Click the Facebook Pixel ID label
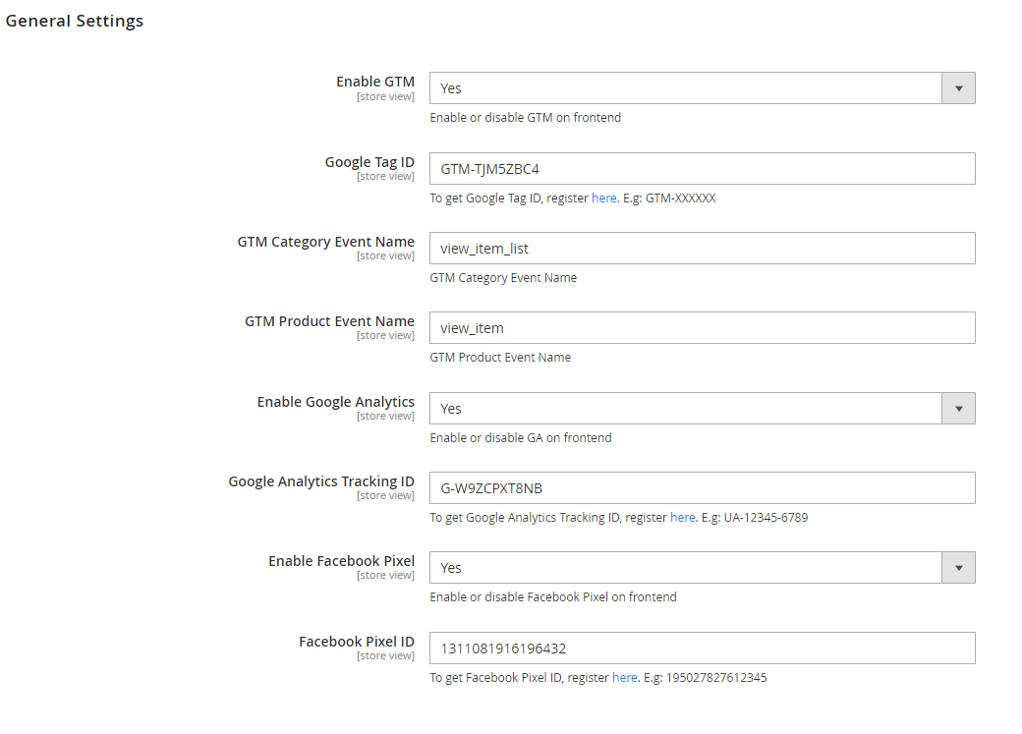Screen dimensions: 1022x734 (357, 642)
